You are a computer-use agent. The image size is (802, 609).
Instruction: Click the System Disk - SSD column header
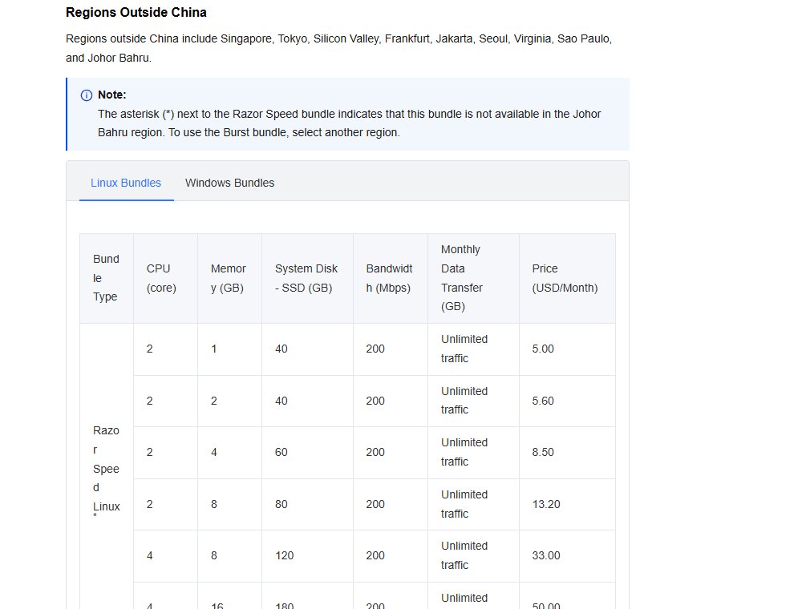[307, 278]
